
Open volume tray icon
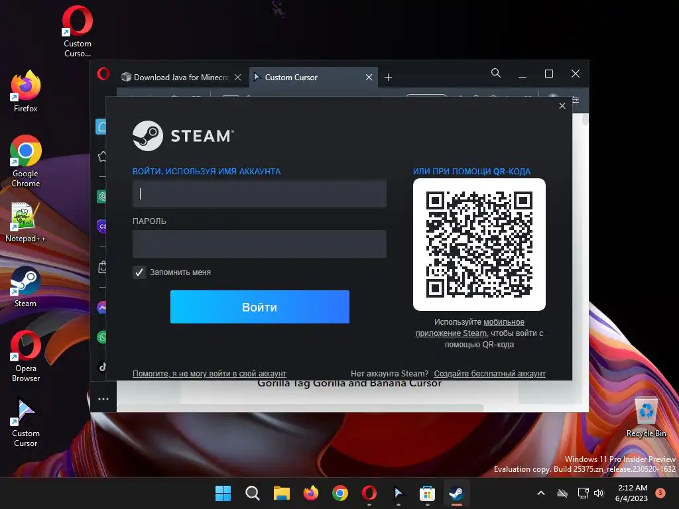[x=599, y=493]
